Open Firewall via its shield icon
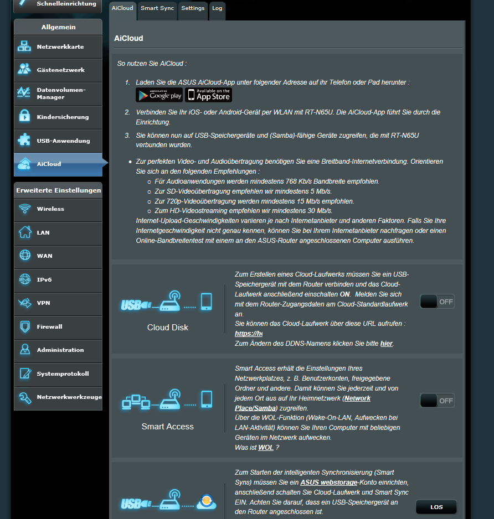Viewport: 494px width, 519px height. pyautogui.click(x=25, y=326)
